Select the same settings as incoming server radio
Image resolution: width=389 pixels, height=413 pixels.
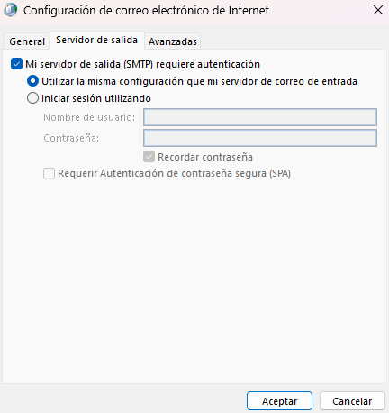click(32, 81)
